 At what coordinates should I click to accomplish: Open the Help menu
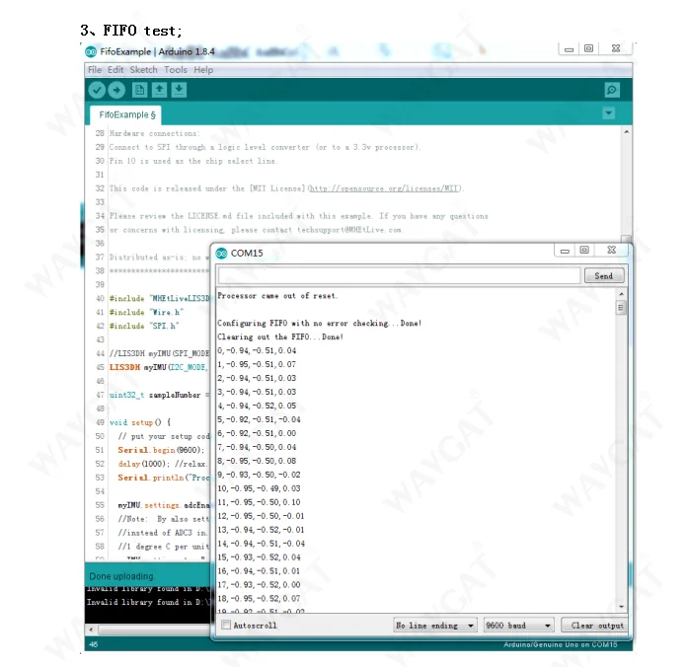tap(203, 70)
